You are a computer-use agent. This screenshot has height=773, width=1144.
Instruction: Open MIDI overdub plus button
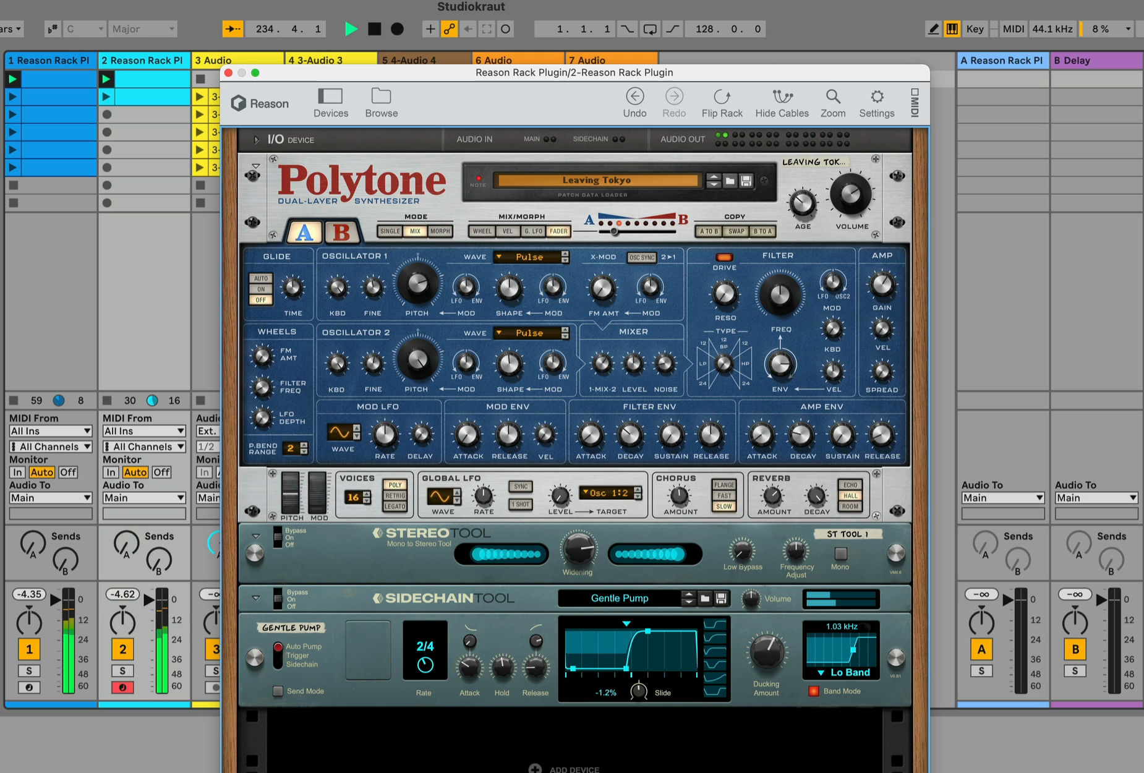point(430,29)
